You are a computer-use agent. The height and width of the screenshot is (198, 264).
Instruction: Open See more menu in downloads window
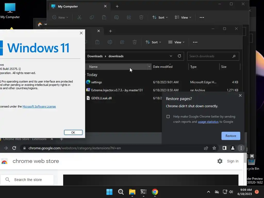click(195, 42)
